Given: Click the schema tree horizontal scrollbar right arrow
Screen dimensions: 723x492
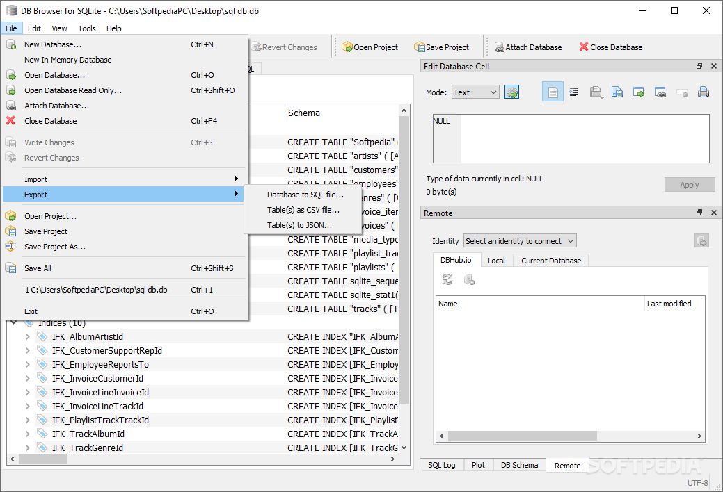Looking at the screenshot, I should pyautogui.click(x=392, y=459).
